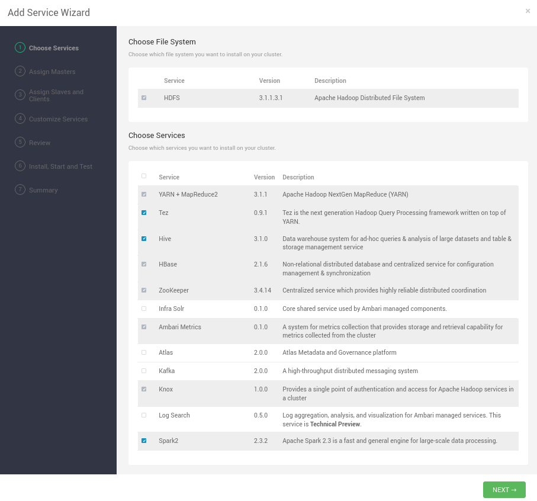This screenshot has width=537, height=501.
Task: Click the HDFS file system checkbox
Action: pos(144,98)
